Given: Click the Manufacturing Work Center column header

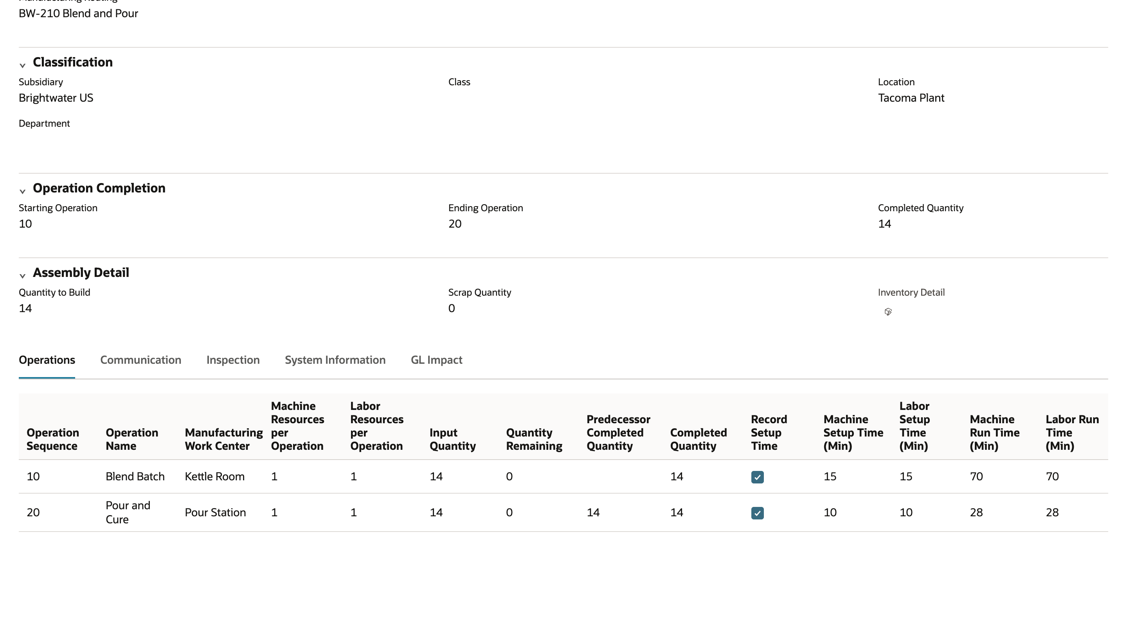Looking at the screenshot, I should click(x=223, y=439).
